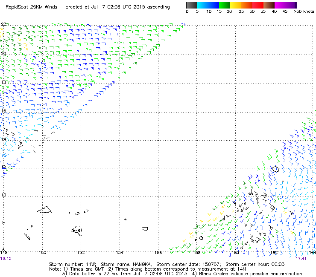This screenshot has height=277, width=316.
Task: Click the 14 latitude axis label
Action: point(3,139)
